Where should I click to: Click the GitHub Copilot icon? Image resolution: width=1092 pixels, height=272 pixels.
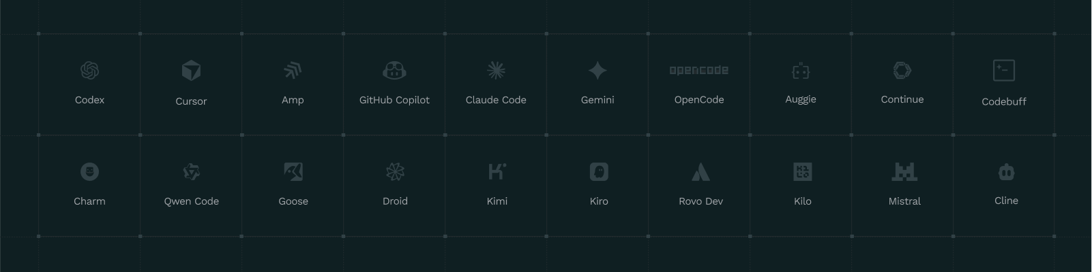394,70
